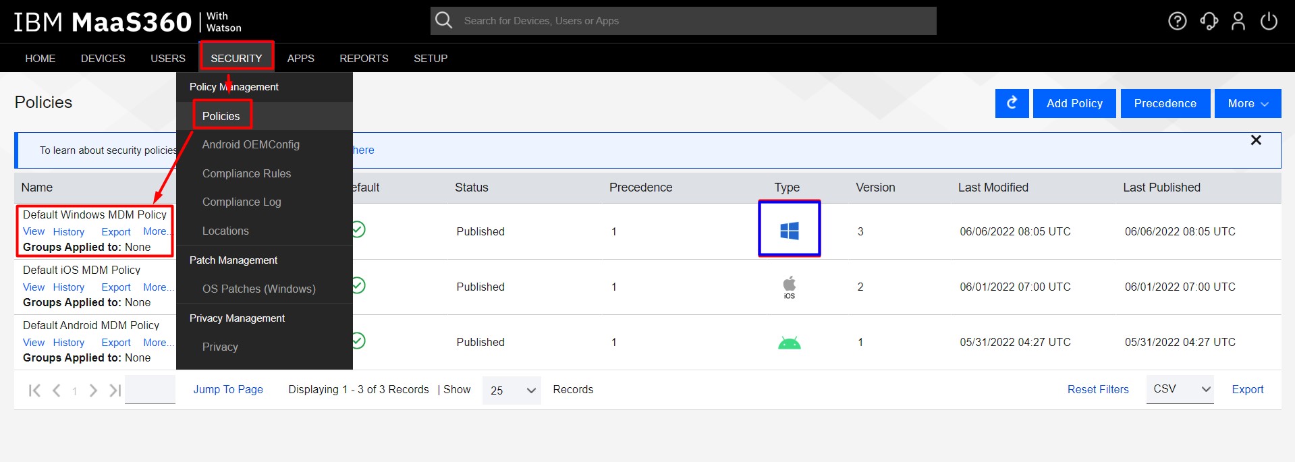1295x462 pixels.
Task: Click the refresh policies button
Action: (x=1012, y=103)
